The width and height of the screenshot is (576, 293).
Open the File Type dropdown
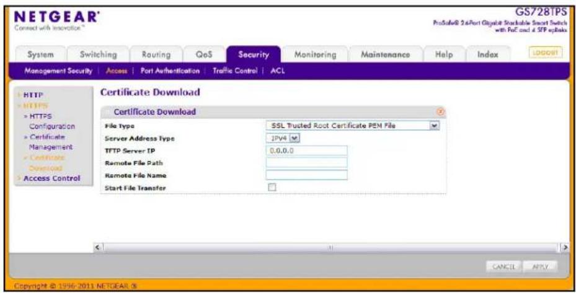tap(353, 126)
